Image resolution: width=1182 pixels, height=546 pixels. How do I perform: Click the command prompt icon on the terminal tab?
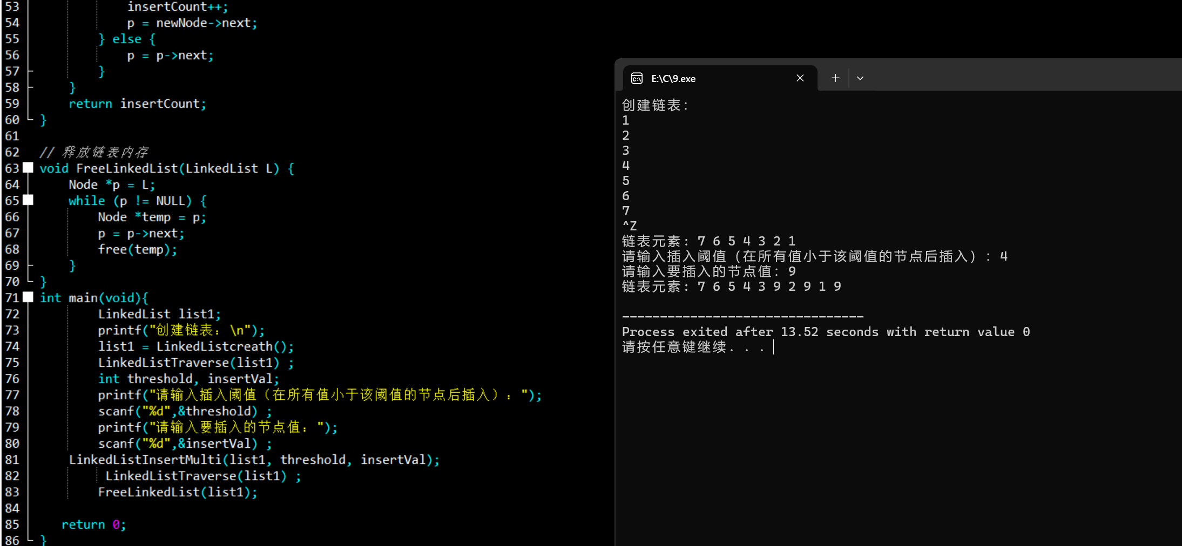(x=637, y=78)
